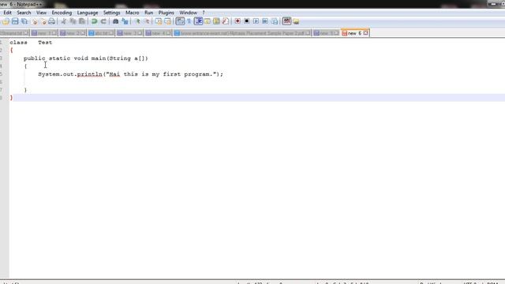Screen dimensions: 505x284
Task: Click the red opening brace on line 2
Action: [x=11, y=50]
